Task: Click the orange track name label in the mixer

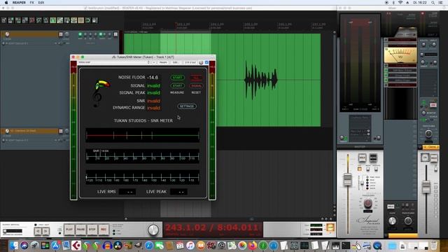Action: pyautogui.click(x=431, y=147)
